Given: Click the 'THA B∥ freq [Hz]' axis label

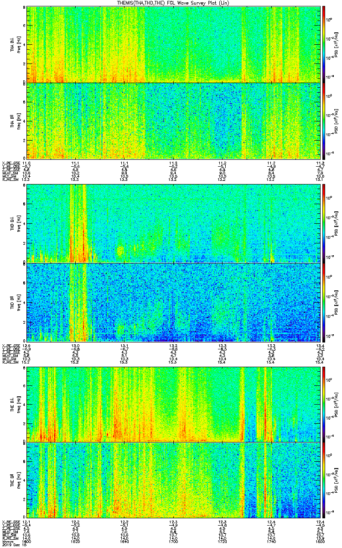Looking at the screenshot, I should click(15, 121).
